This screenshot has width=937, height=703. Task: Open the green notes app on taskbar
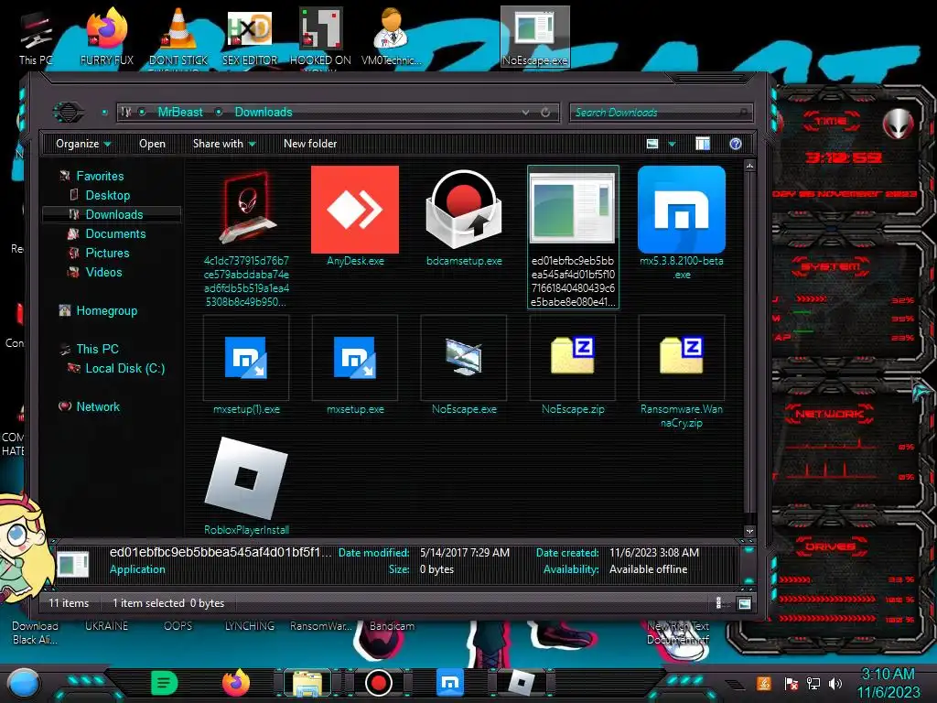[x=165, y=683]
